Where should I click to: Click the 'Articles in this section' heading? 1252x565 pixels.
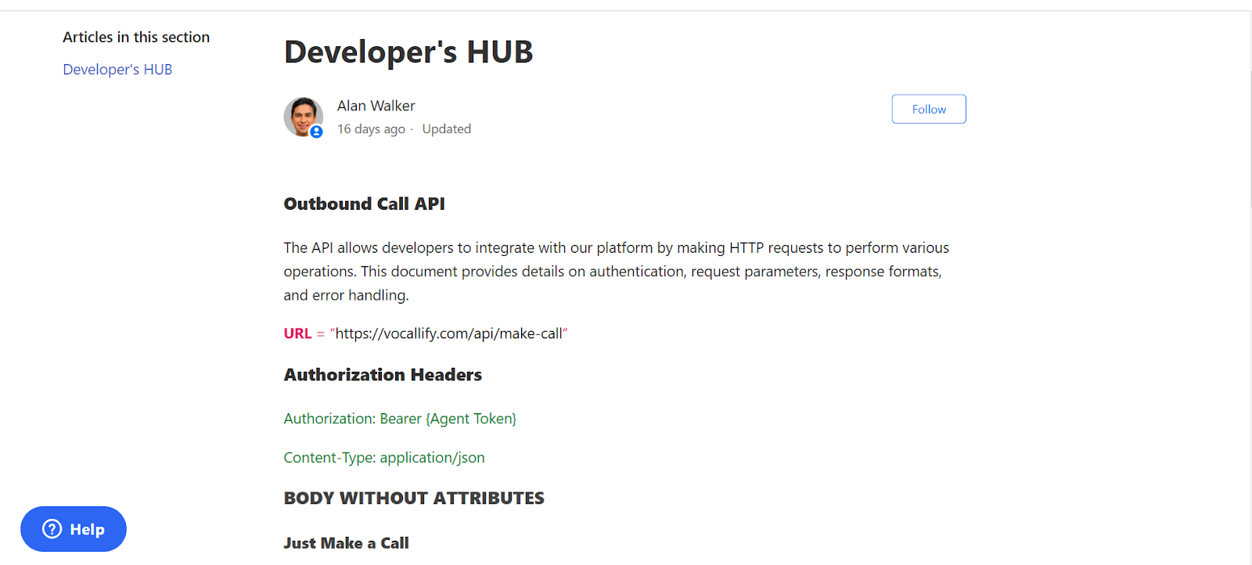(136, 37)
